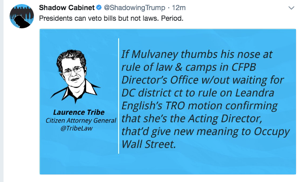Click the Laurence Tribe sketch portrait
The image size is (298, 182).
tap(75, 77)
